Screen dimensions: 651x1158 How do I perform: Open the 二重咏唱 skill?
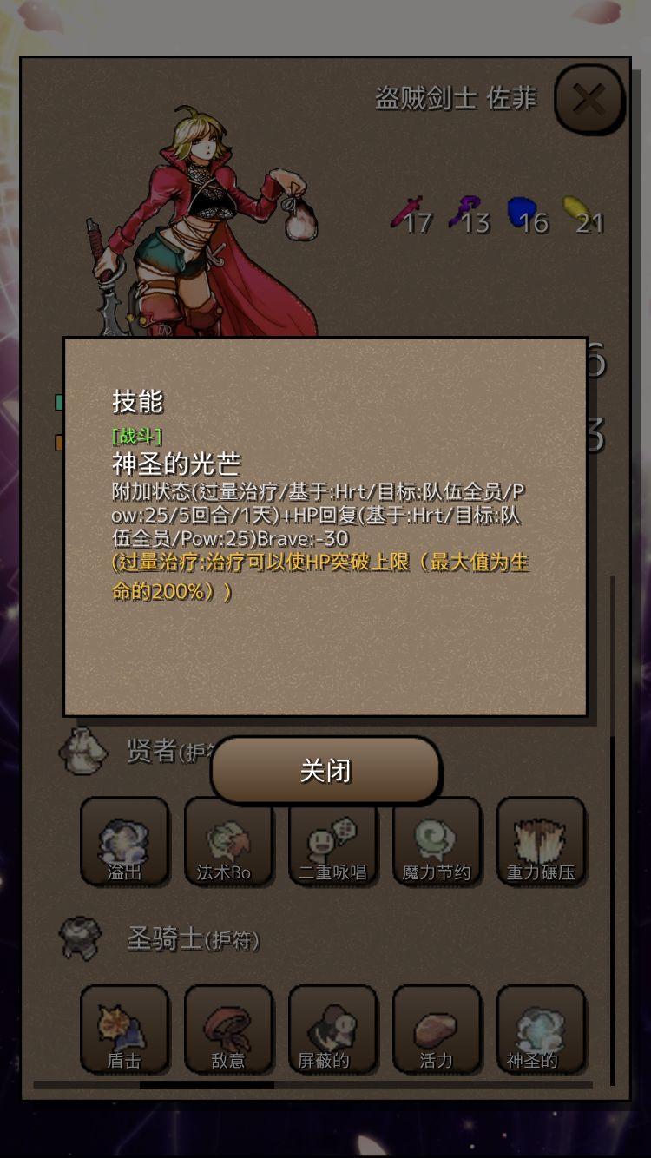tap(332, 842)
